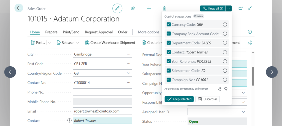Click the Keep selected button

click(179, 99)
